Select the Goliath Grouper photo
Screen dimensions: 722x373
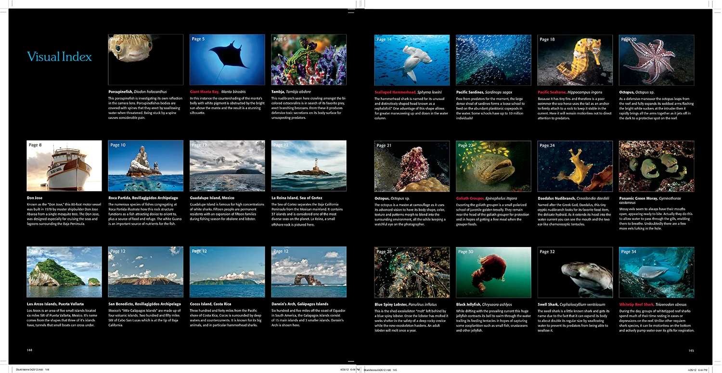(x=493, y=166)
